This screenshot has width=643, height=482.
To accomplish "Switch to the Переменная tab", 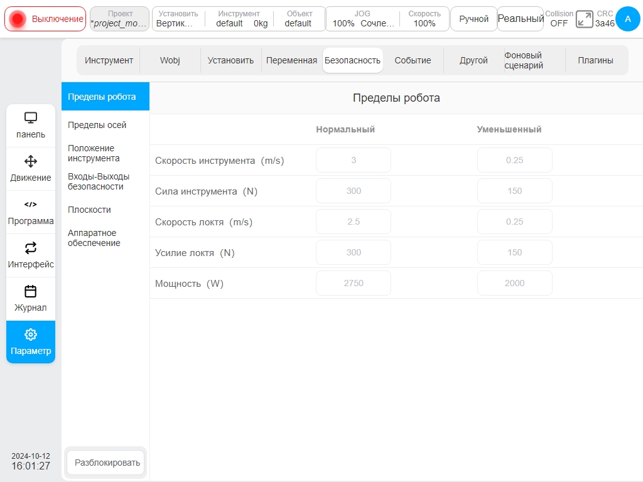I will (291, 60).
